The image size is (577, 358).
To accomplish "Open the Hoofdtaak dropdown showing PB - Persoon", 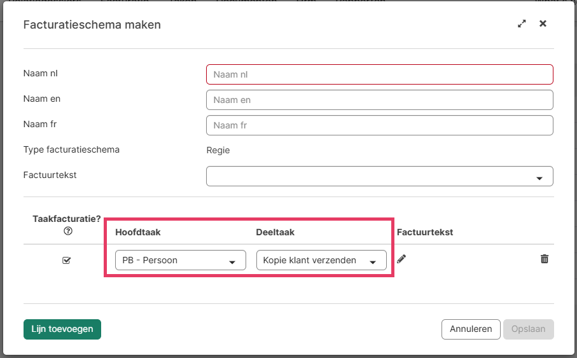I will pos(180,260).
